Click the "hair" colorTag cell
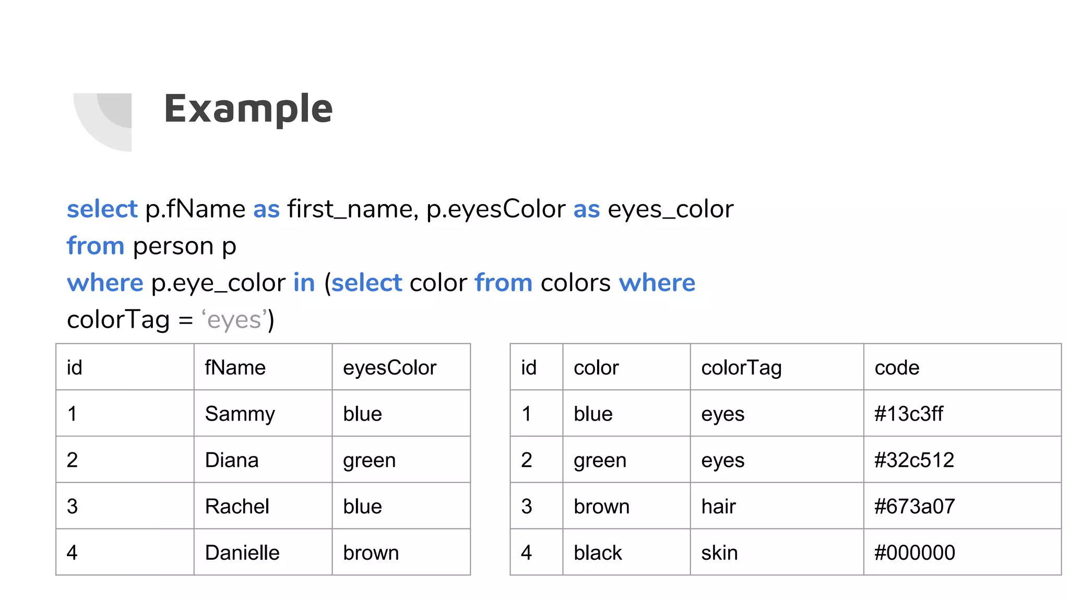The image size is (1069, 601). click(718, 507)
